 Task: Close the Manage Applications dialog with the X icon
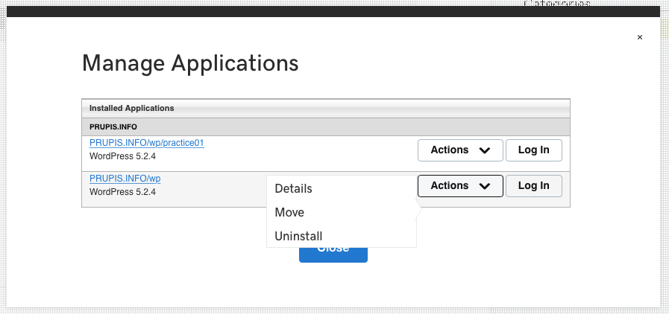coord(639,37)
